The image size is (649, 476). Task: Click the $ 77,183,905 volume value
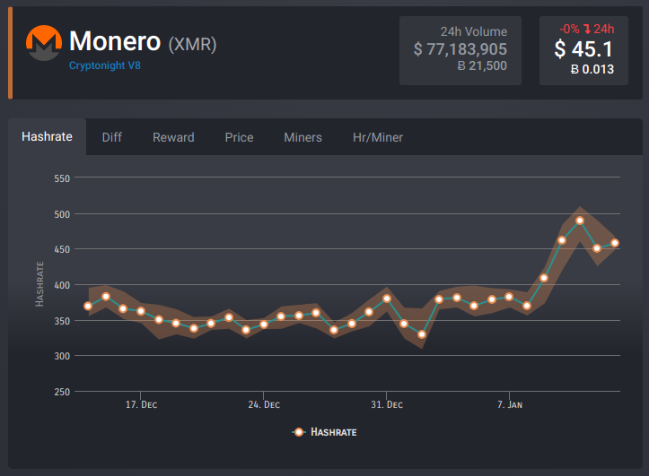[x=460, y=49]
